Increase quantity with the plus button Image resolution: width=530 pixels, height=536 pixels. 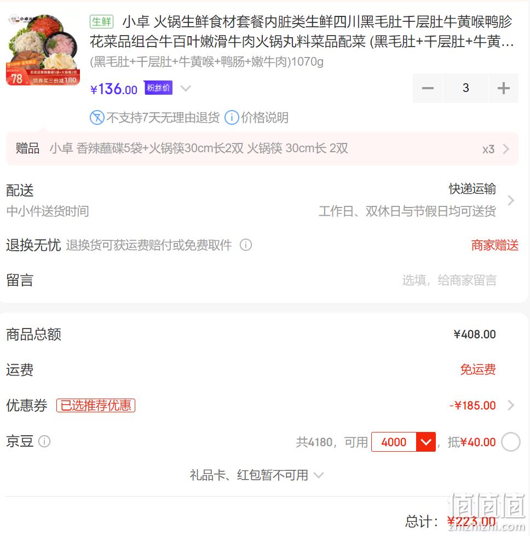click(504, 88)
